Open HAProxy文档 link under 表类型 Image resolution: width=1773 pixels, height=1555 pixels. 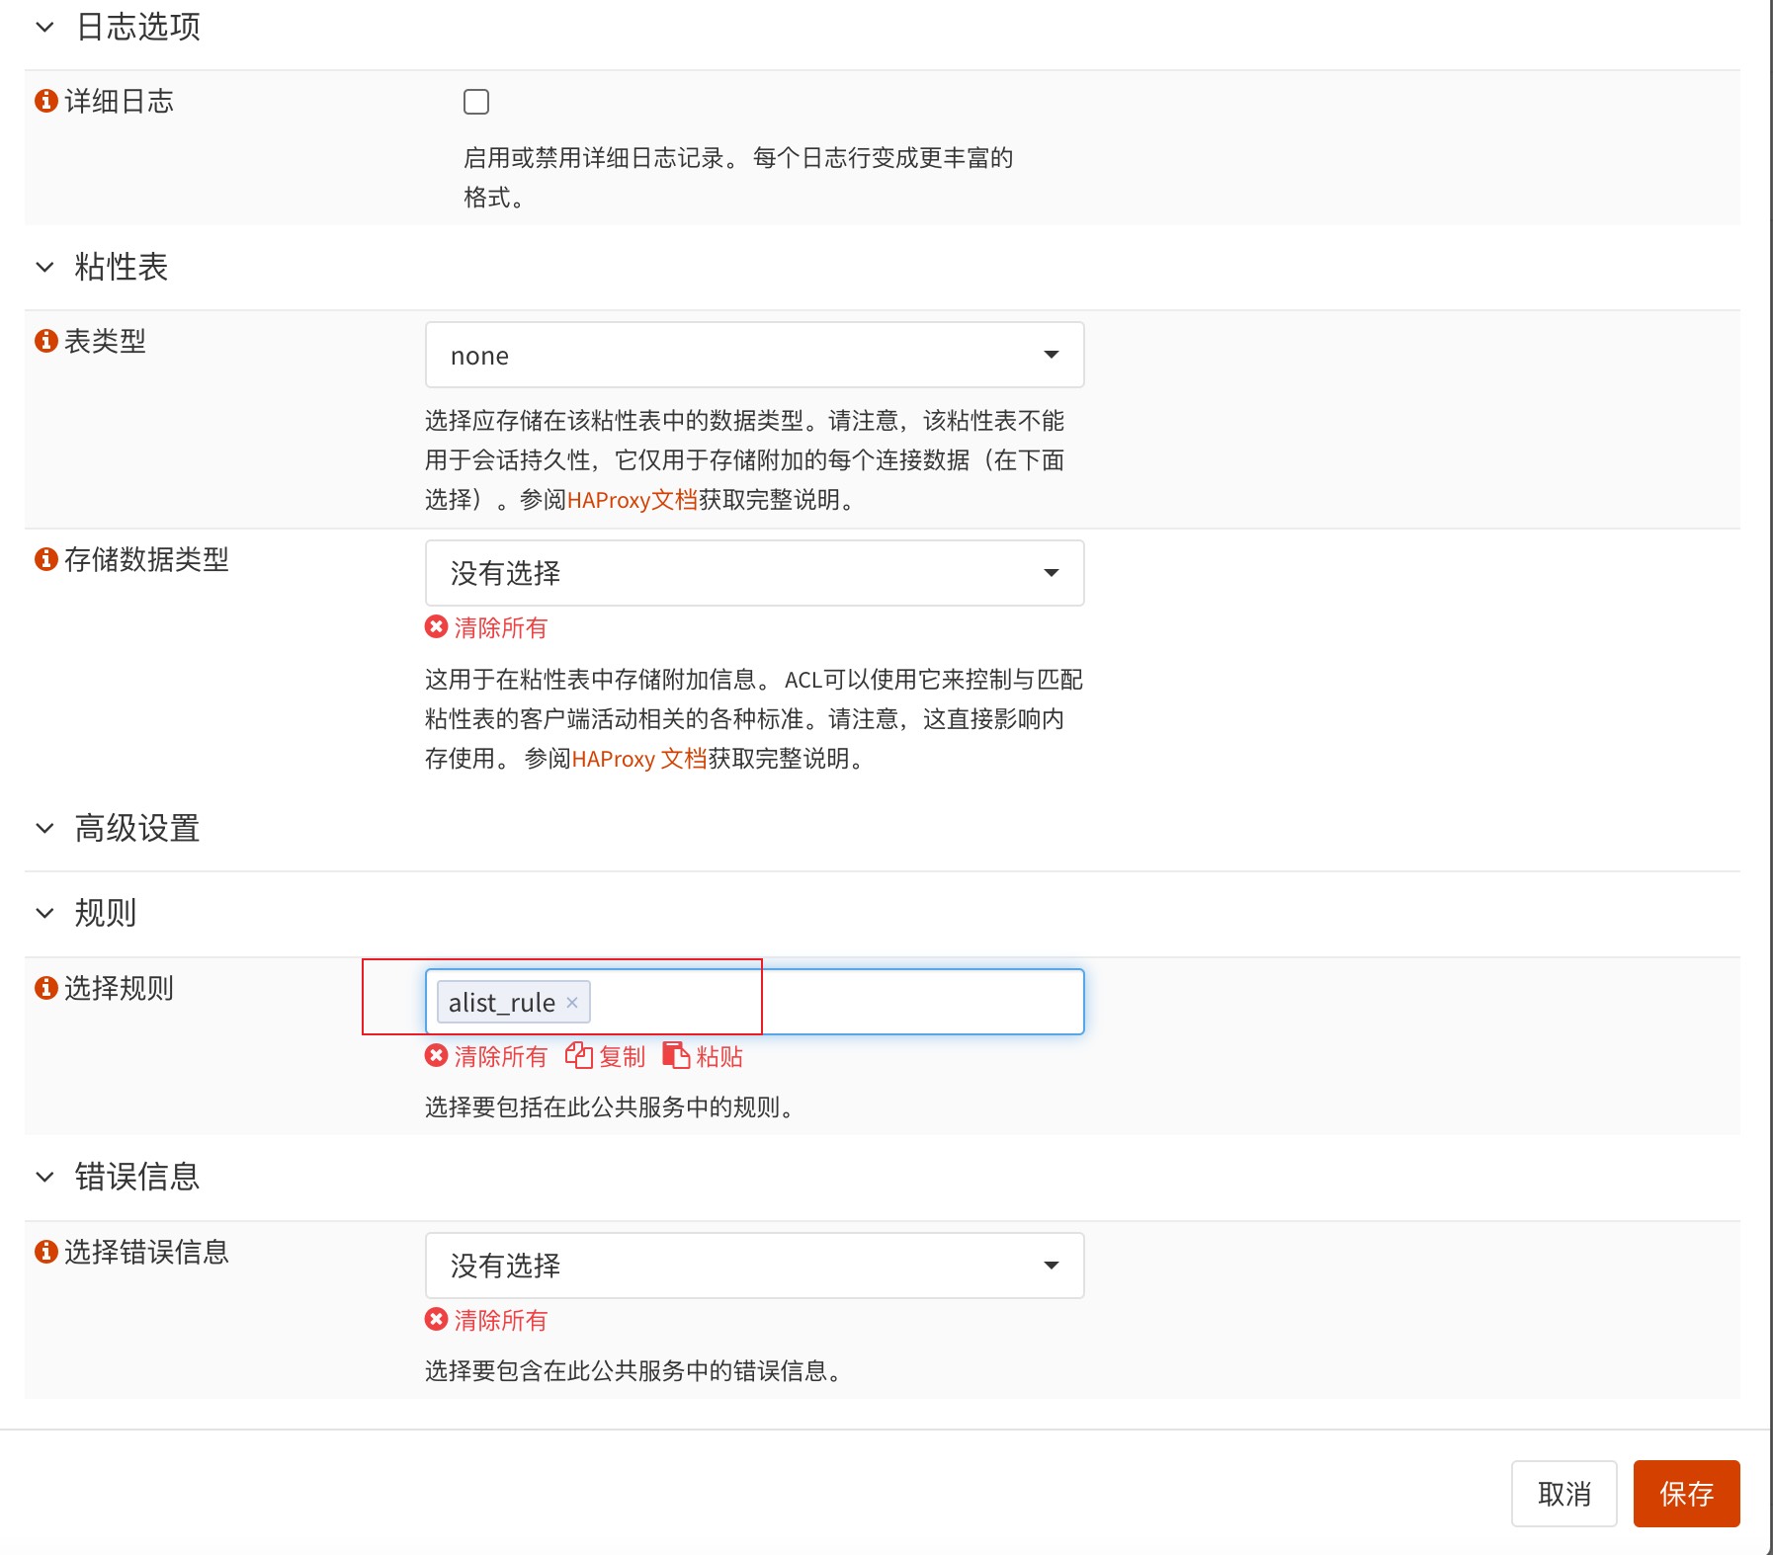point(633,500)
